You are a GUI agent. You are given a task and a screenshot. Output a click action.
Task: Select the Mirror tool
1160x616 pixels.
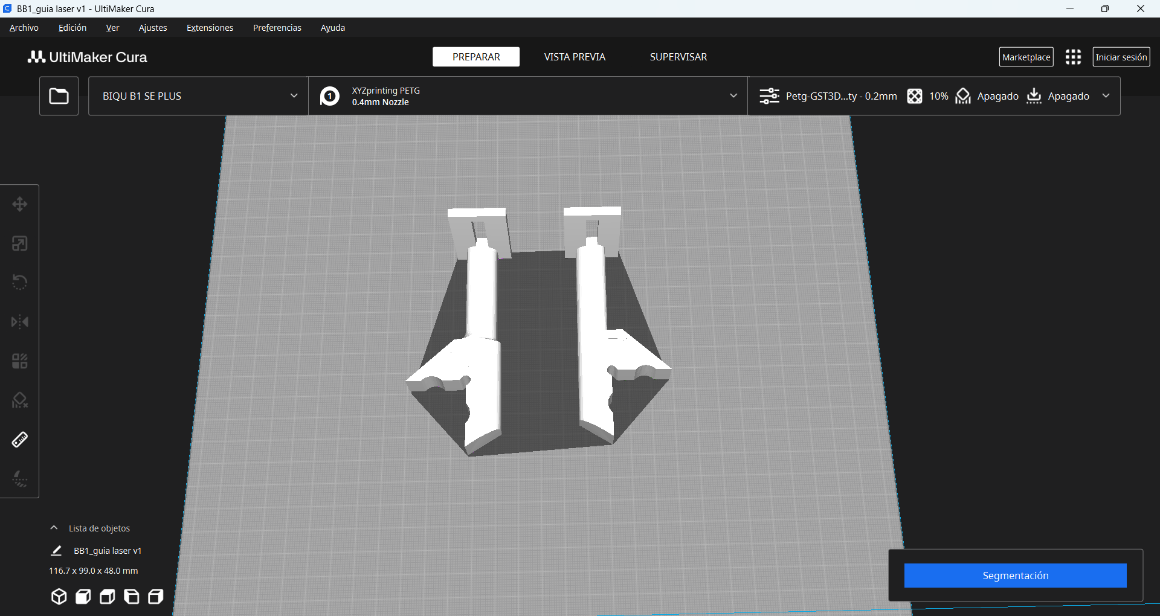(20, 322)
